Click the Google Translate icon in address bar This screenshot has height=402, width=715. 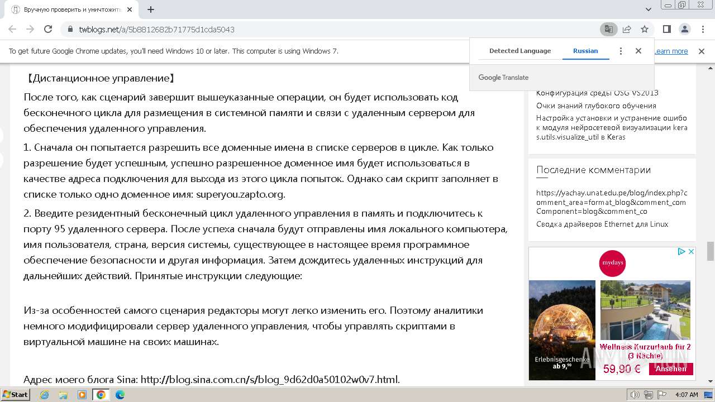pos(608,29)
